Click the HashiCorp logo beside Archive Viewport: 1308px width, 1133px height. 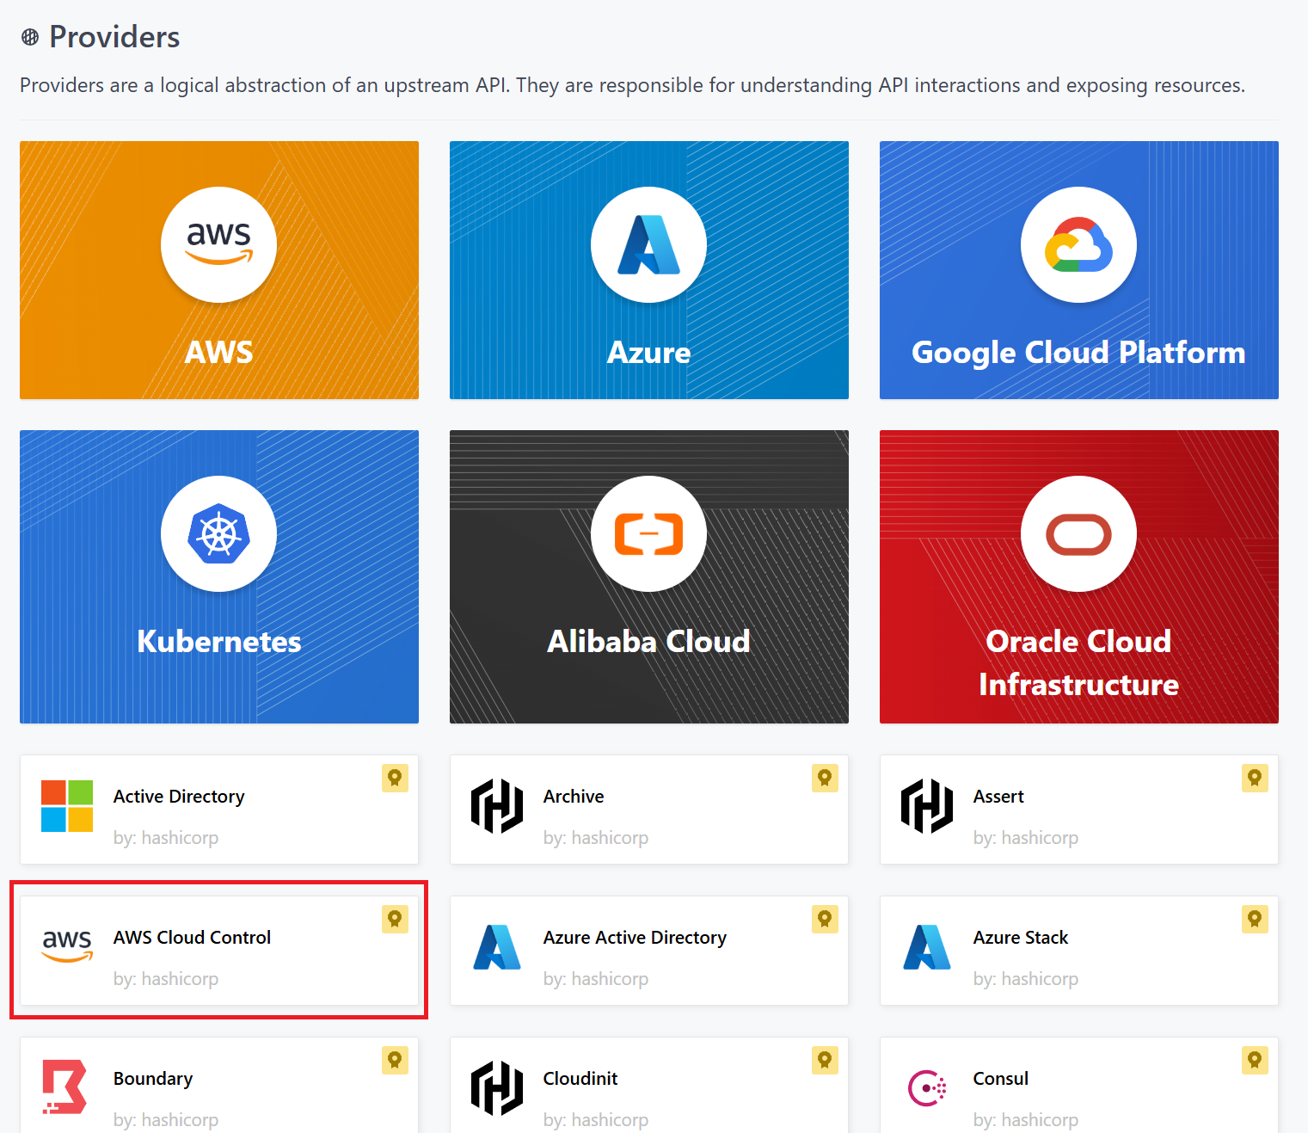point(497,806)
